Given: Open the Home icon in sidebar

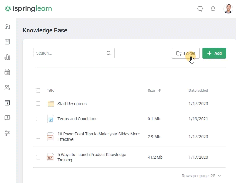Looking at the screenshot, I should (7, 27).
